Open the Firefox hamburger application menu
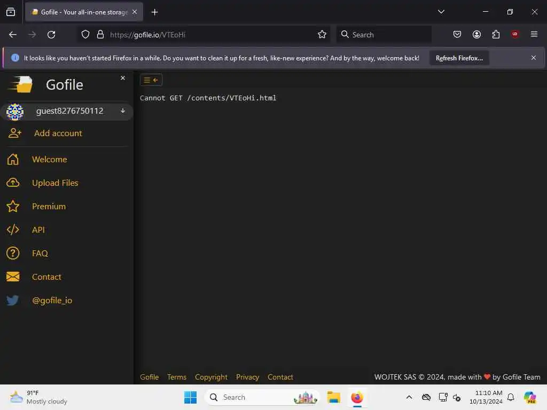This screenshot has width=547, height=410. [534, 34]
